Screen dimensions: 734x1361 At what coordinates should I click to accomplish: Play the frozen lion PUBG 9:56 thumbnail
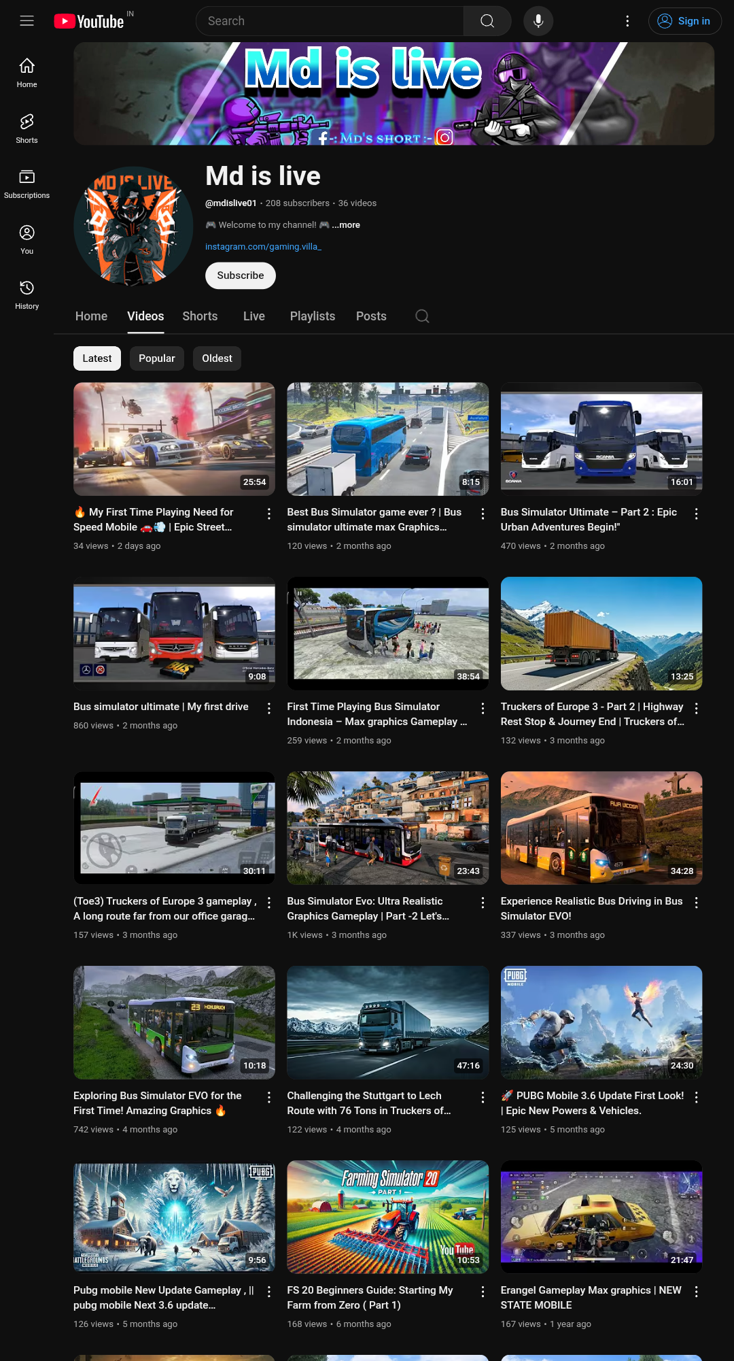point(175,1217)
